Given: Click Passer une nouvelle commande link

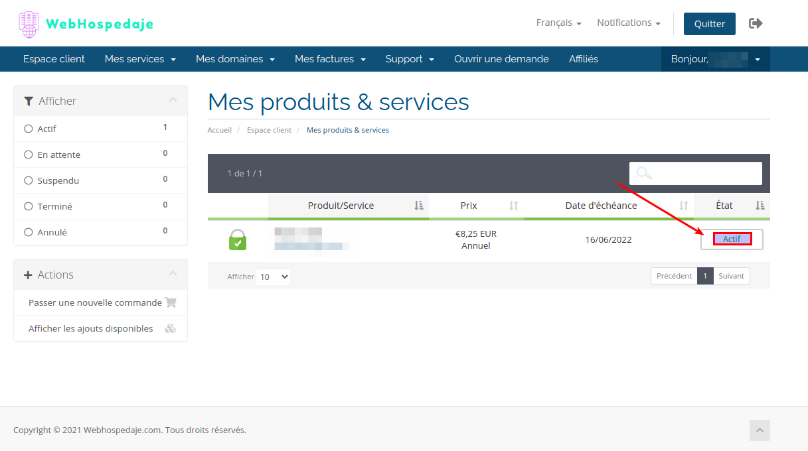Looking at the screenshot, I should click(x=95, y=302).
